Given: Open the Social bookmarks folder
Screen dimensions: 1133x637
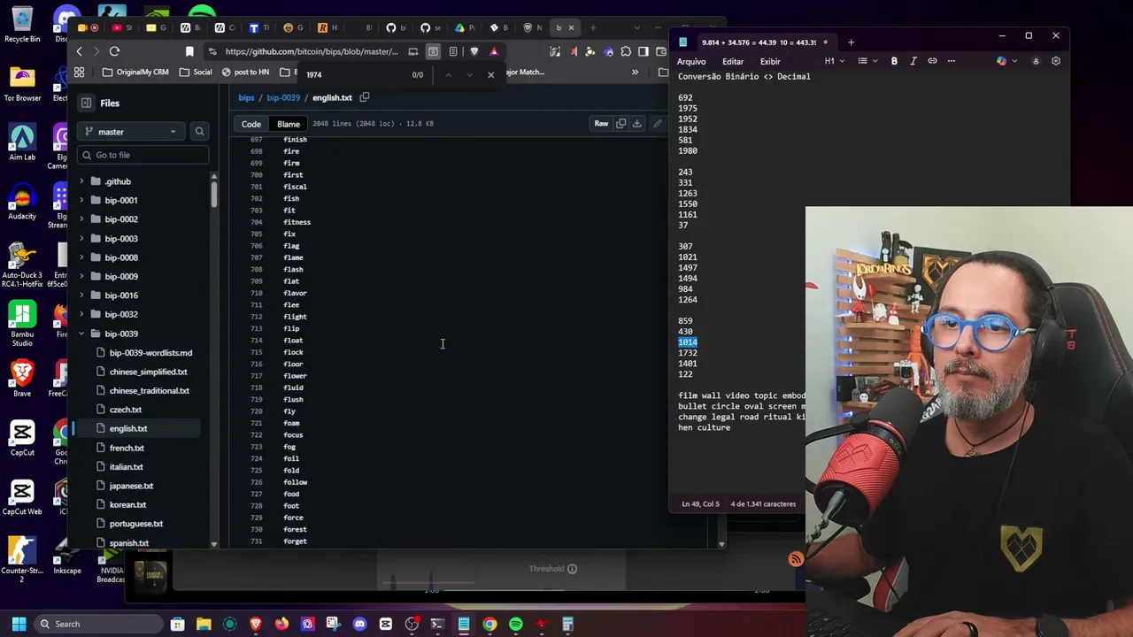Looking at the screenshot, I should pos(194,73).
